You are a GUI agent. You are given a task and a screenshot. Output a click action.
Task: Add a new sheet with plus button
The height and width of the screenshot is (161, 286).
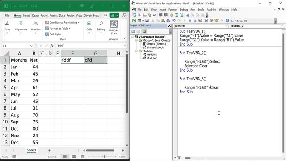pos(50,150)
